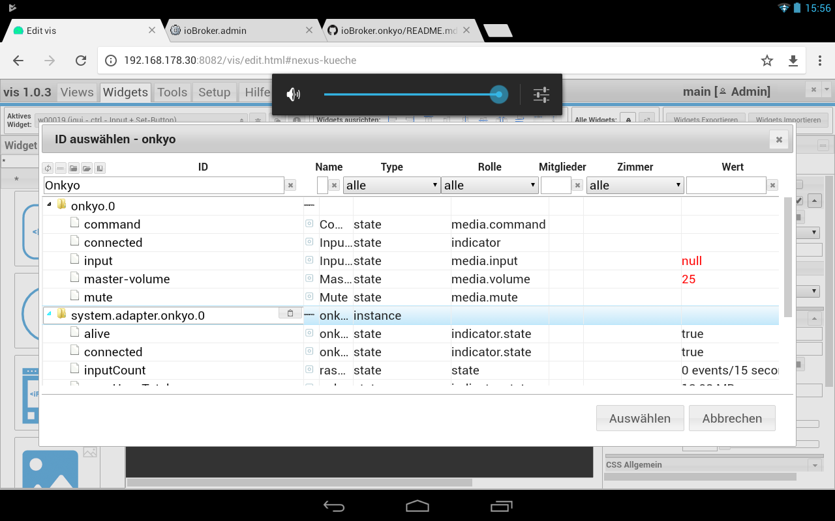Click the red value 25 in the Wert column
Image resolution: width=835 pixels, height=521 pixels.
point(689,279)
